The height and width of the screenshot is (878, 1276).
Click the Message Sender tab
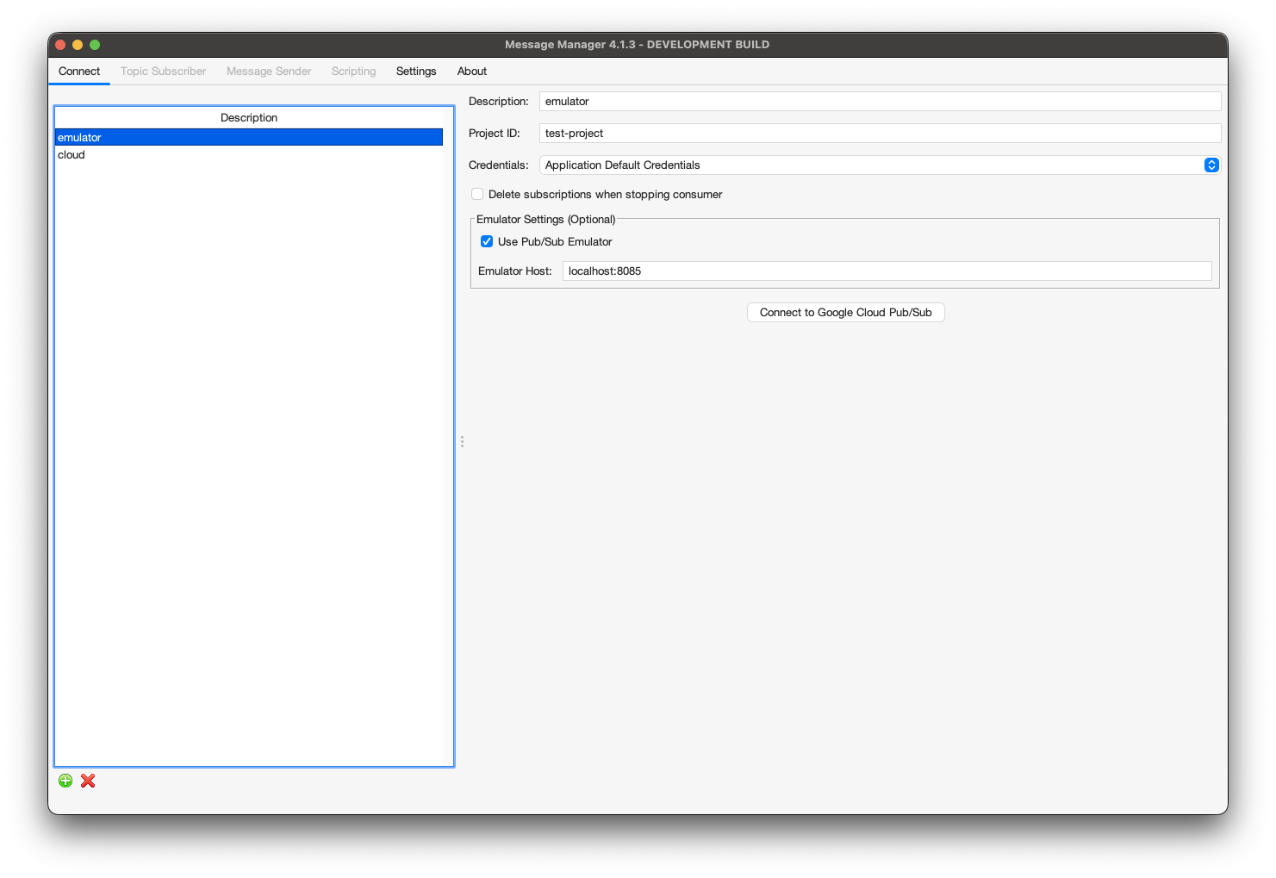[x=268, y=71]
